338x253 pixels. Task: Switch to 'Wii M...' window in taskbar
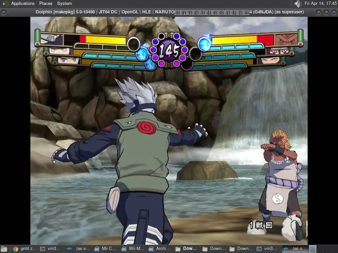click(x=133, y=249)
